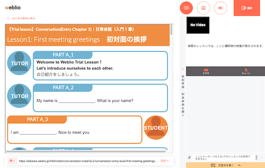Click the text size icon by chat input
Image resolution: width=265 pixels, height=168 pixels.
tap(189, 158)
